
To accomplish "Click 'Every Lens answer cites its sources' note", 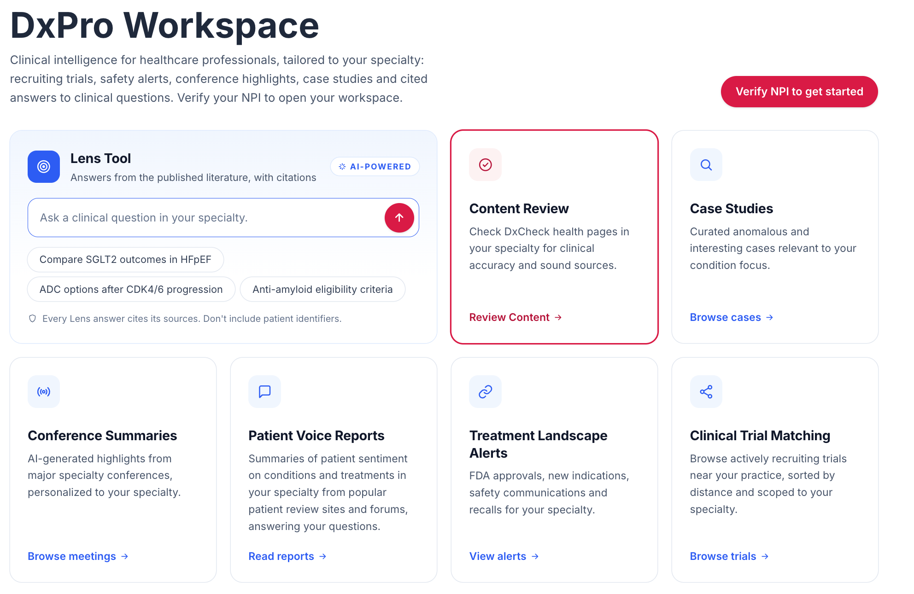I will coord(192,319).
